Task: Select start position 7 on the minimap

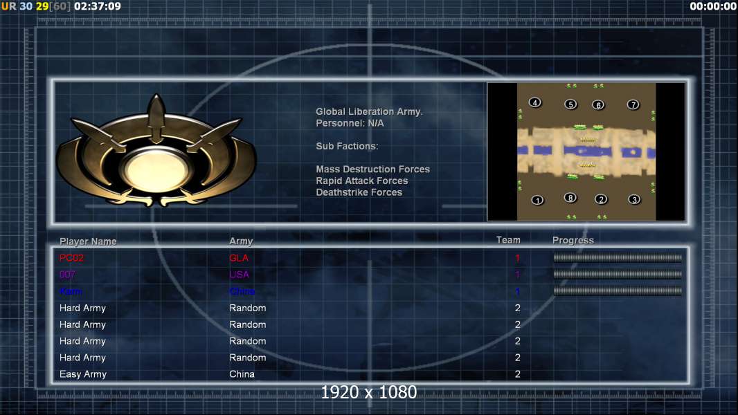Action: tap(633, 104)
